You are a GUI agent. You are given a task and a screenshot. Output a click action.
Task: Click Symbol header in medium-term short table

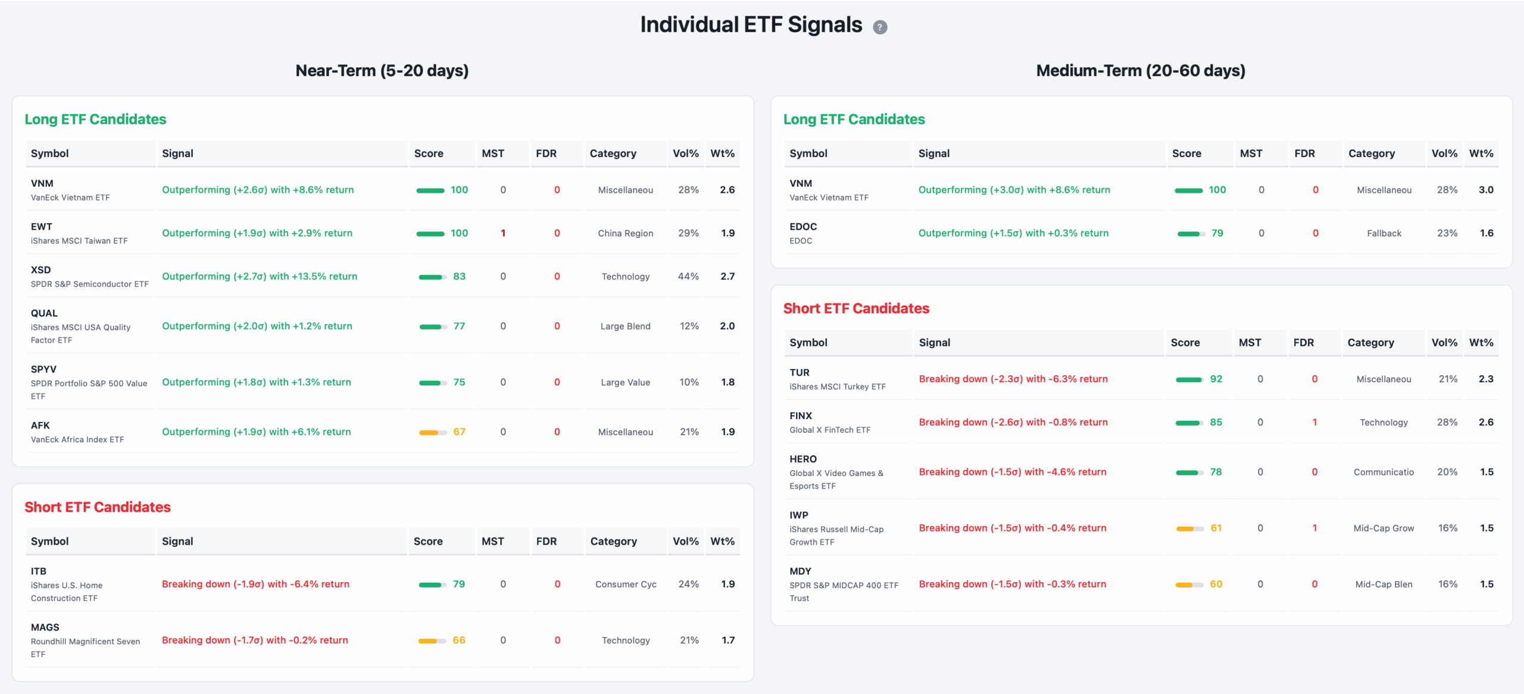pyautogui.click(x=808, y=343)
